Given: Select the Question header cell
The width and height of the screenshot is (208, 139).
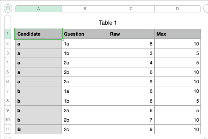Looking at the screenshot, I should pyautogui.click(x=85, y=34).
